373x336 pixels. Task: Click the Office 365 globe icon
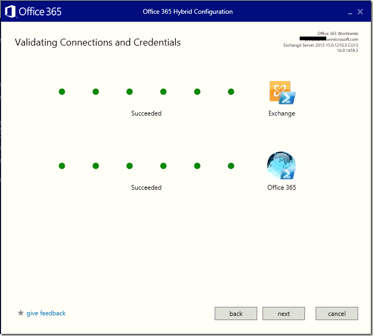point(282,166)
